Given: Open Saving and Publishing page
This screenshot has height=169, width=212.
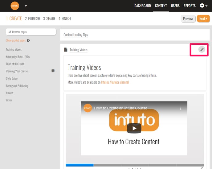Looking at the screenshot, I should 17,86.
